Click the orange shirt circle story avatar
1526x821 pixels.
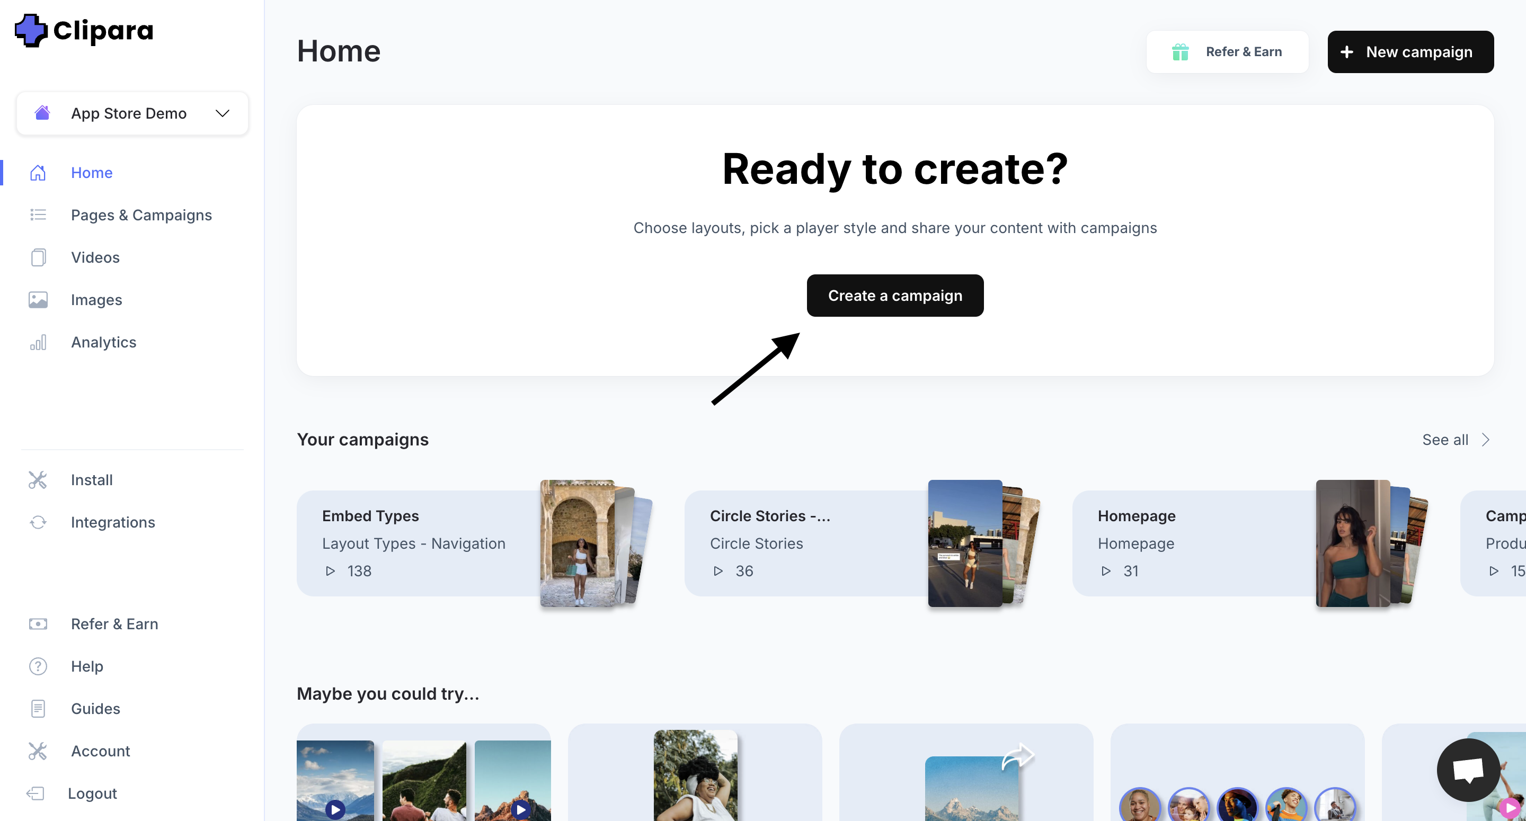coord(1286,805)
